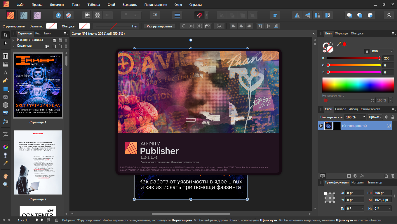
Task: Swap stroke and fill colors arrow
Action: tap(332, 44)
